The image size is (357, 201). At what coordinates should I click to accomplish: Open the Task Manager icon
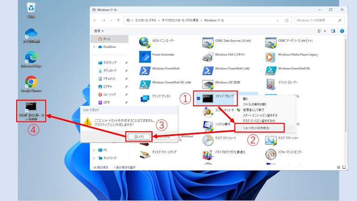click(271, 140)
